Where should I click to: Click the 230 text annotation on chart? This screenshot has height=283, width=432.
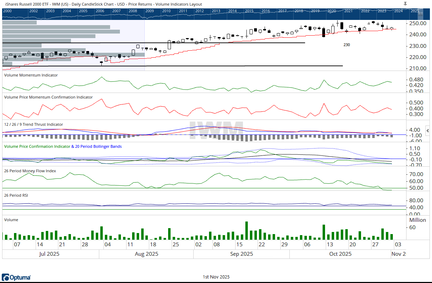click(x=346, y=45)
